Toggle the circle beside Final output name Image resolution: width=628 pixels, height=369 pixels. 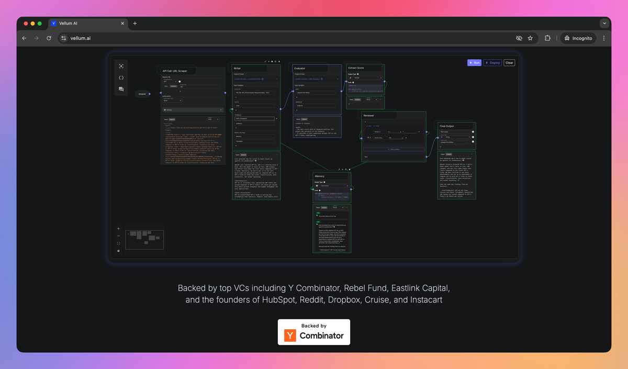point(473,132)
